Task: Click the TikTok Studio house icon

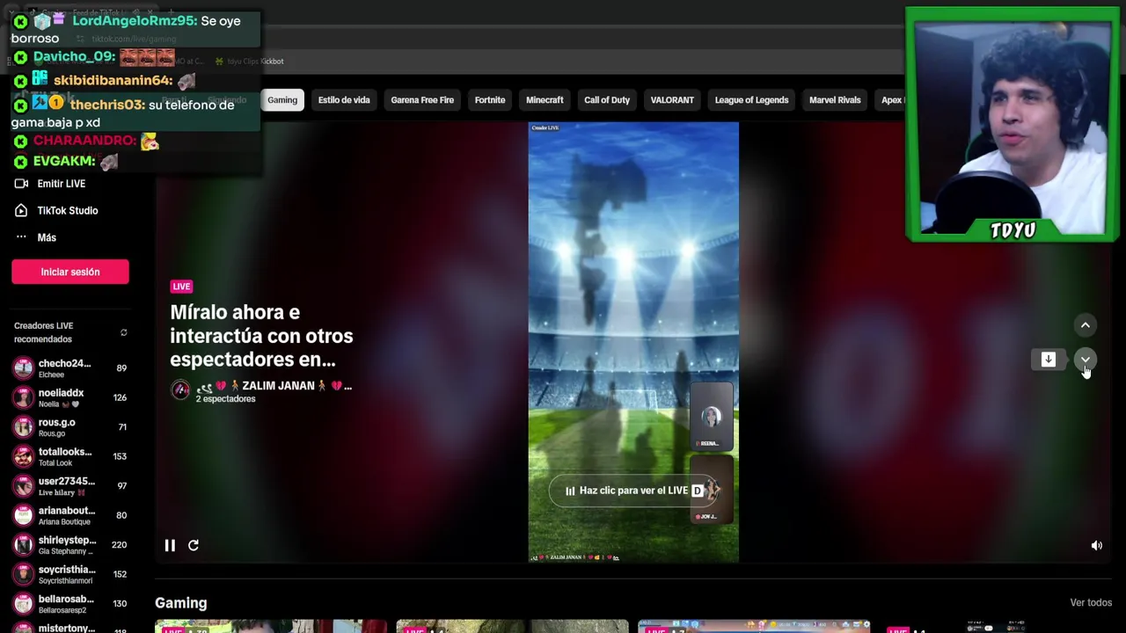Action: pyautogui.click(x=21, y=211)
